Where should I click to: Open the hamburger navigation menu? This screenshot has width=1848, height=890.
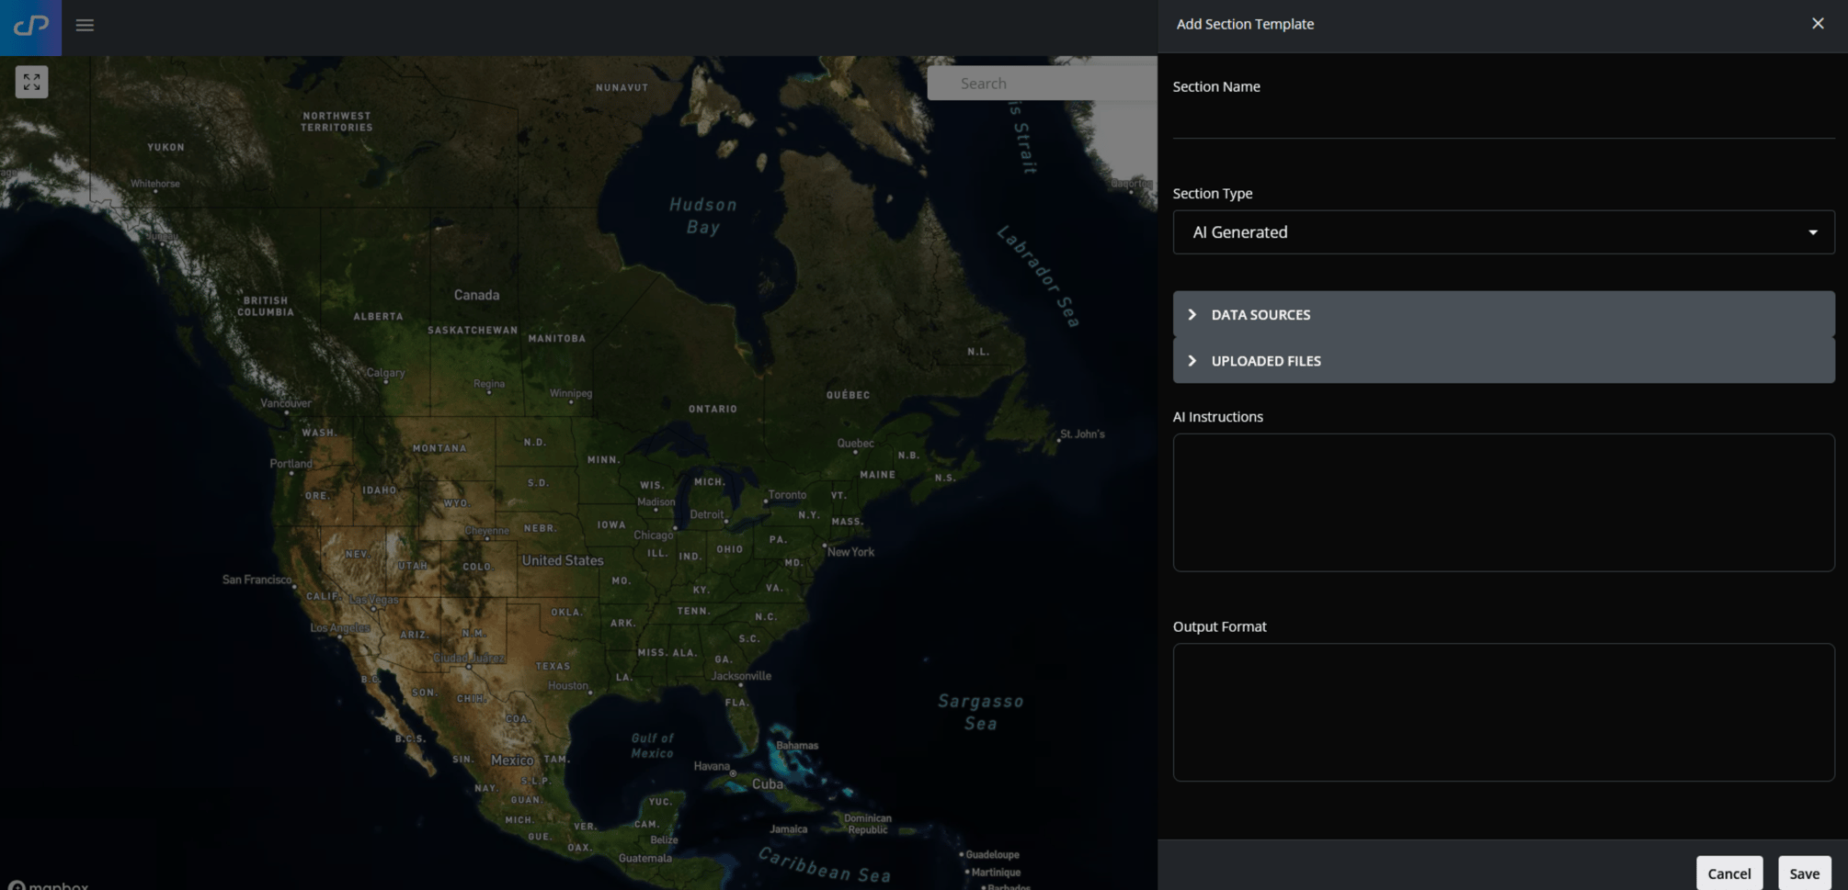pos(85,26)
